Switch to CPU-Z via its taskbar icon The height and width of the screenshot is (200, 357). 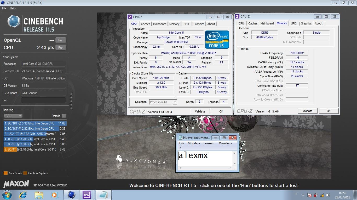click(87, 195)
